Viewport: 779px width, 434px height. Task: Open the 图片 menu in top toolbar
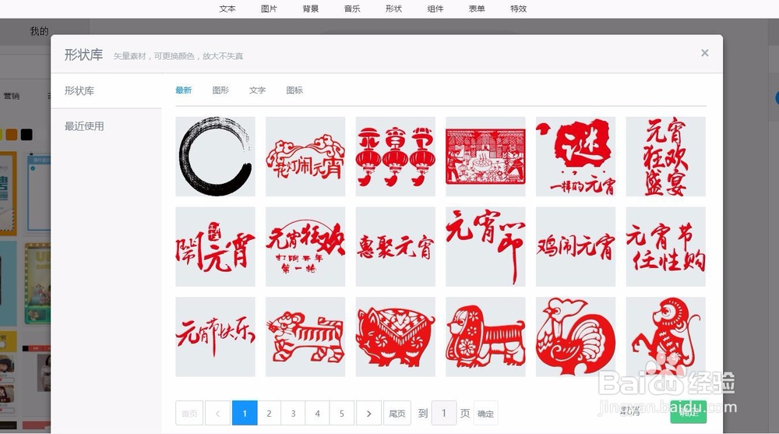pos(269,9)
